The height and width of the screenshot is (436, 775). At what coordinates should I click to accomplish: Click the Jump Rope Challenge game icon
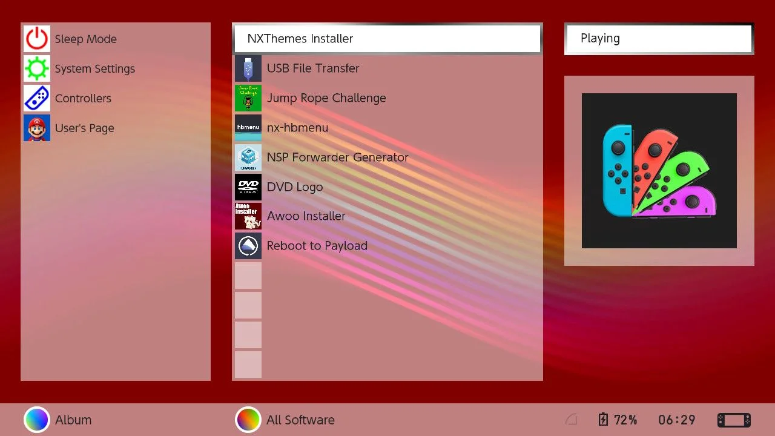click(x=248, y=98)
